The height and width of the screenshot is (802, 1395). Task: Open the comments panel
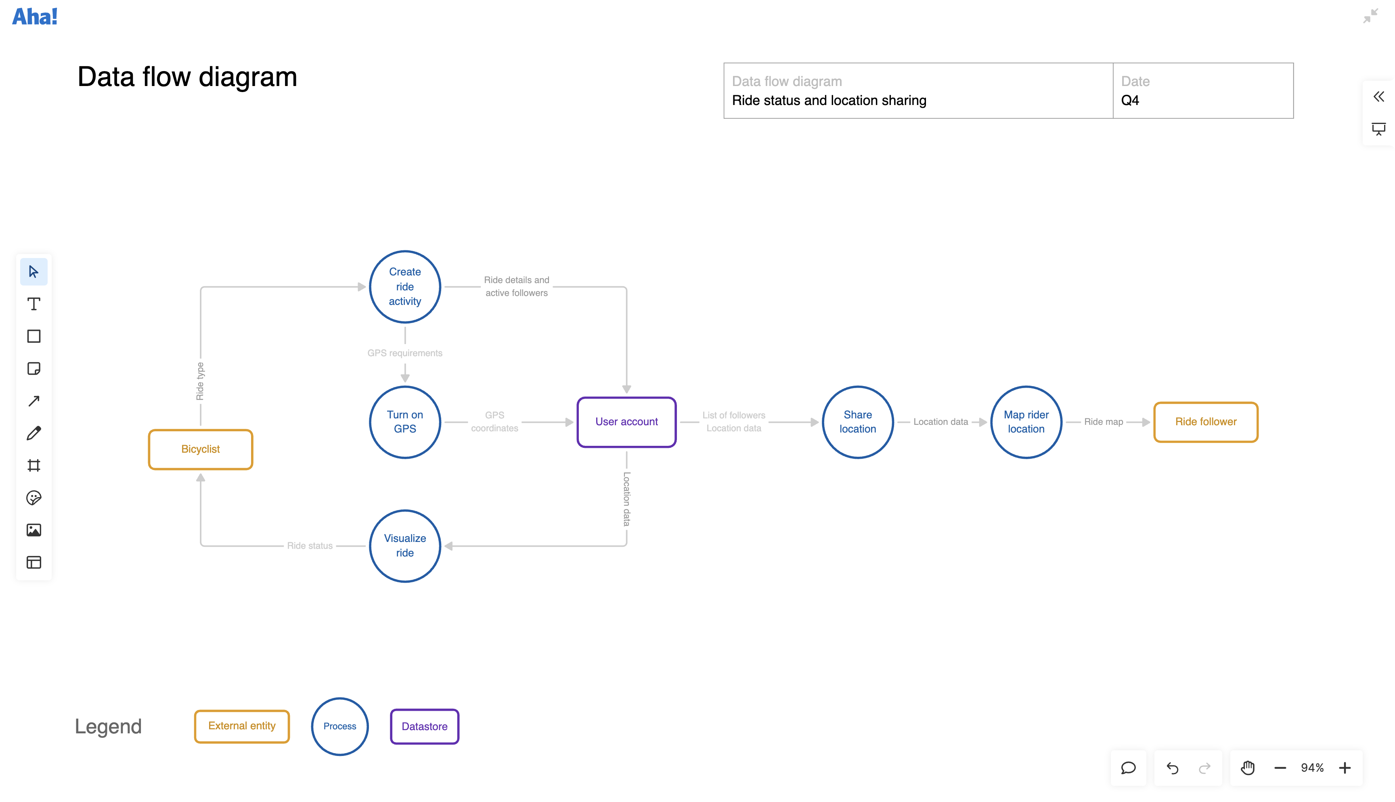click(1128, 768)
